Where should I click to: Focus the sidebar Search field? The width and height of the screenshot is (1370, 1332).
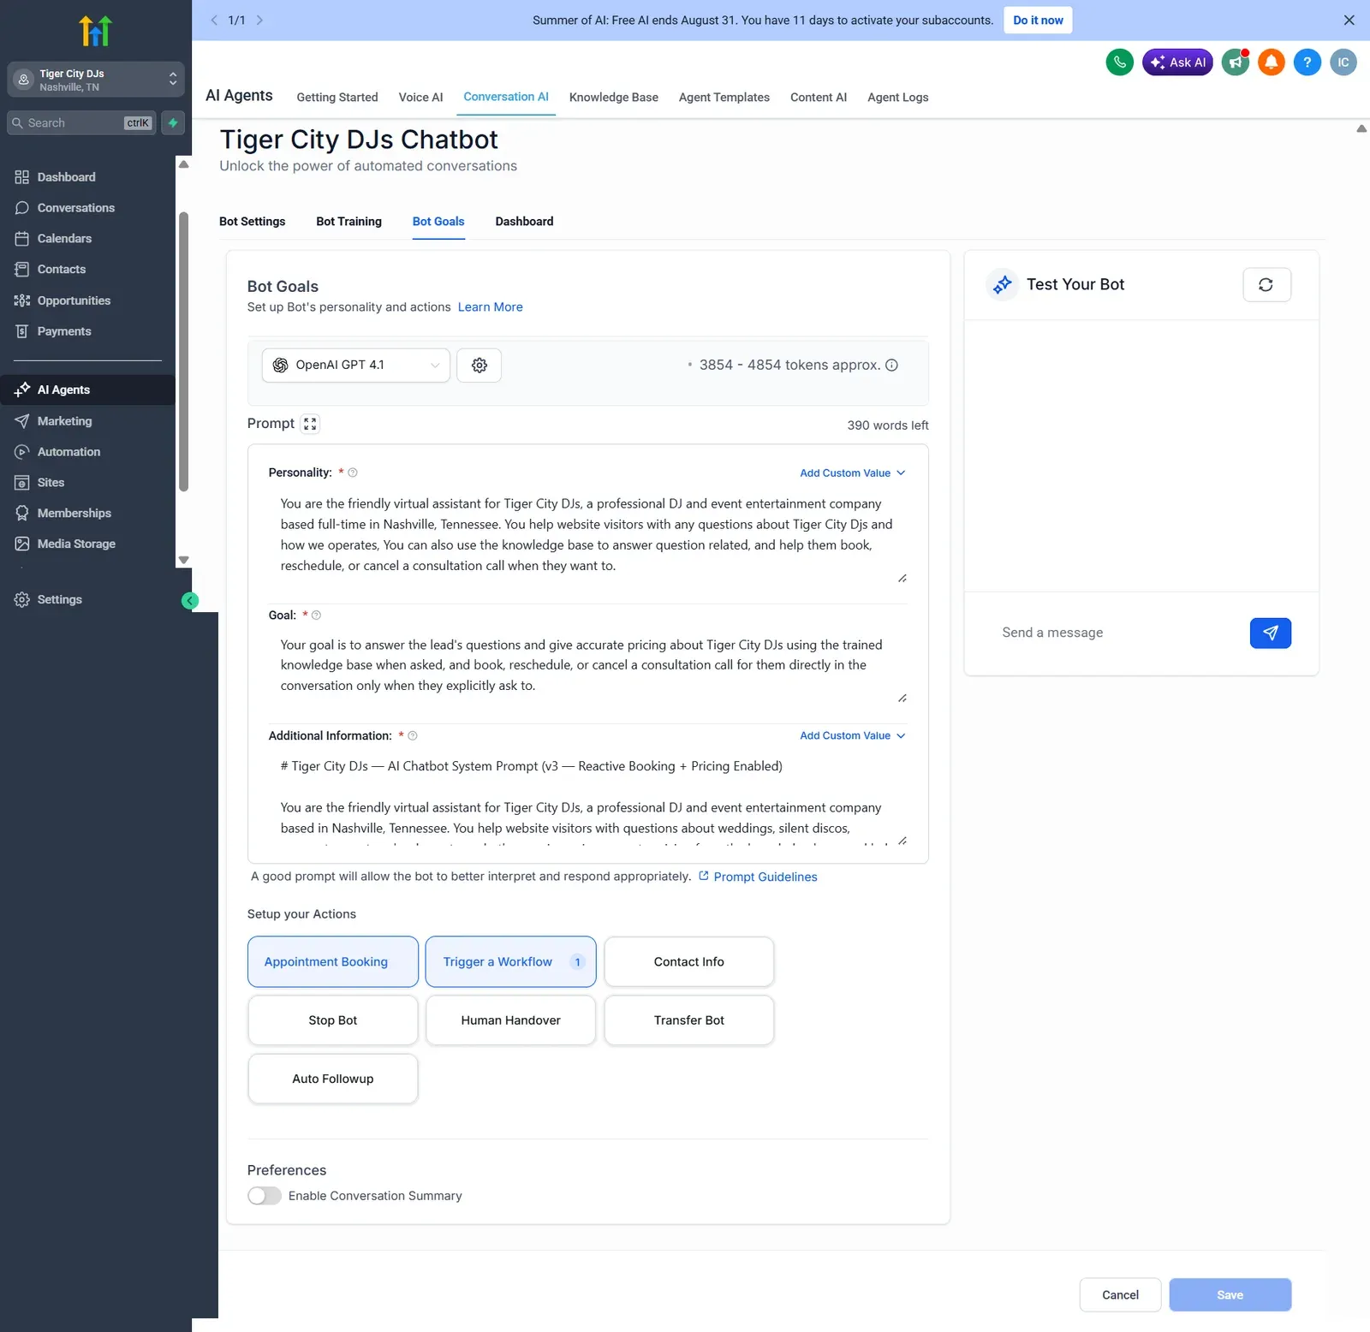click(x=82, y=123)
